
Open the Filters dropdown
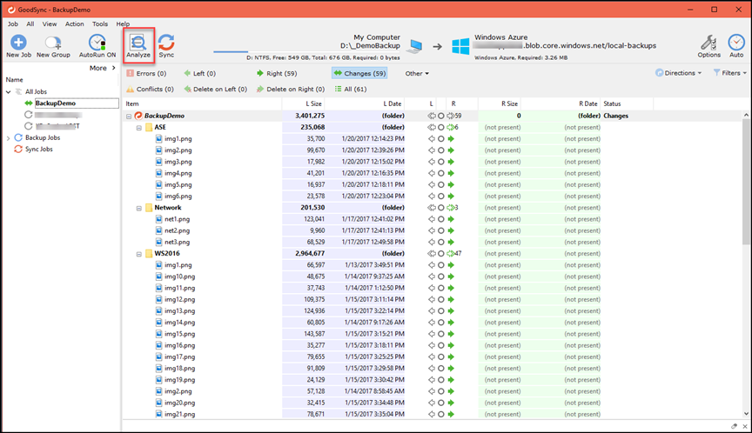(730, 73)
